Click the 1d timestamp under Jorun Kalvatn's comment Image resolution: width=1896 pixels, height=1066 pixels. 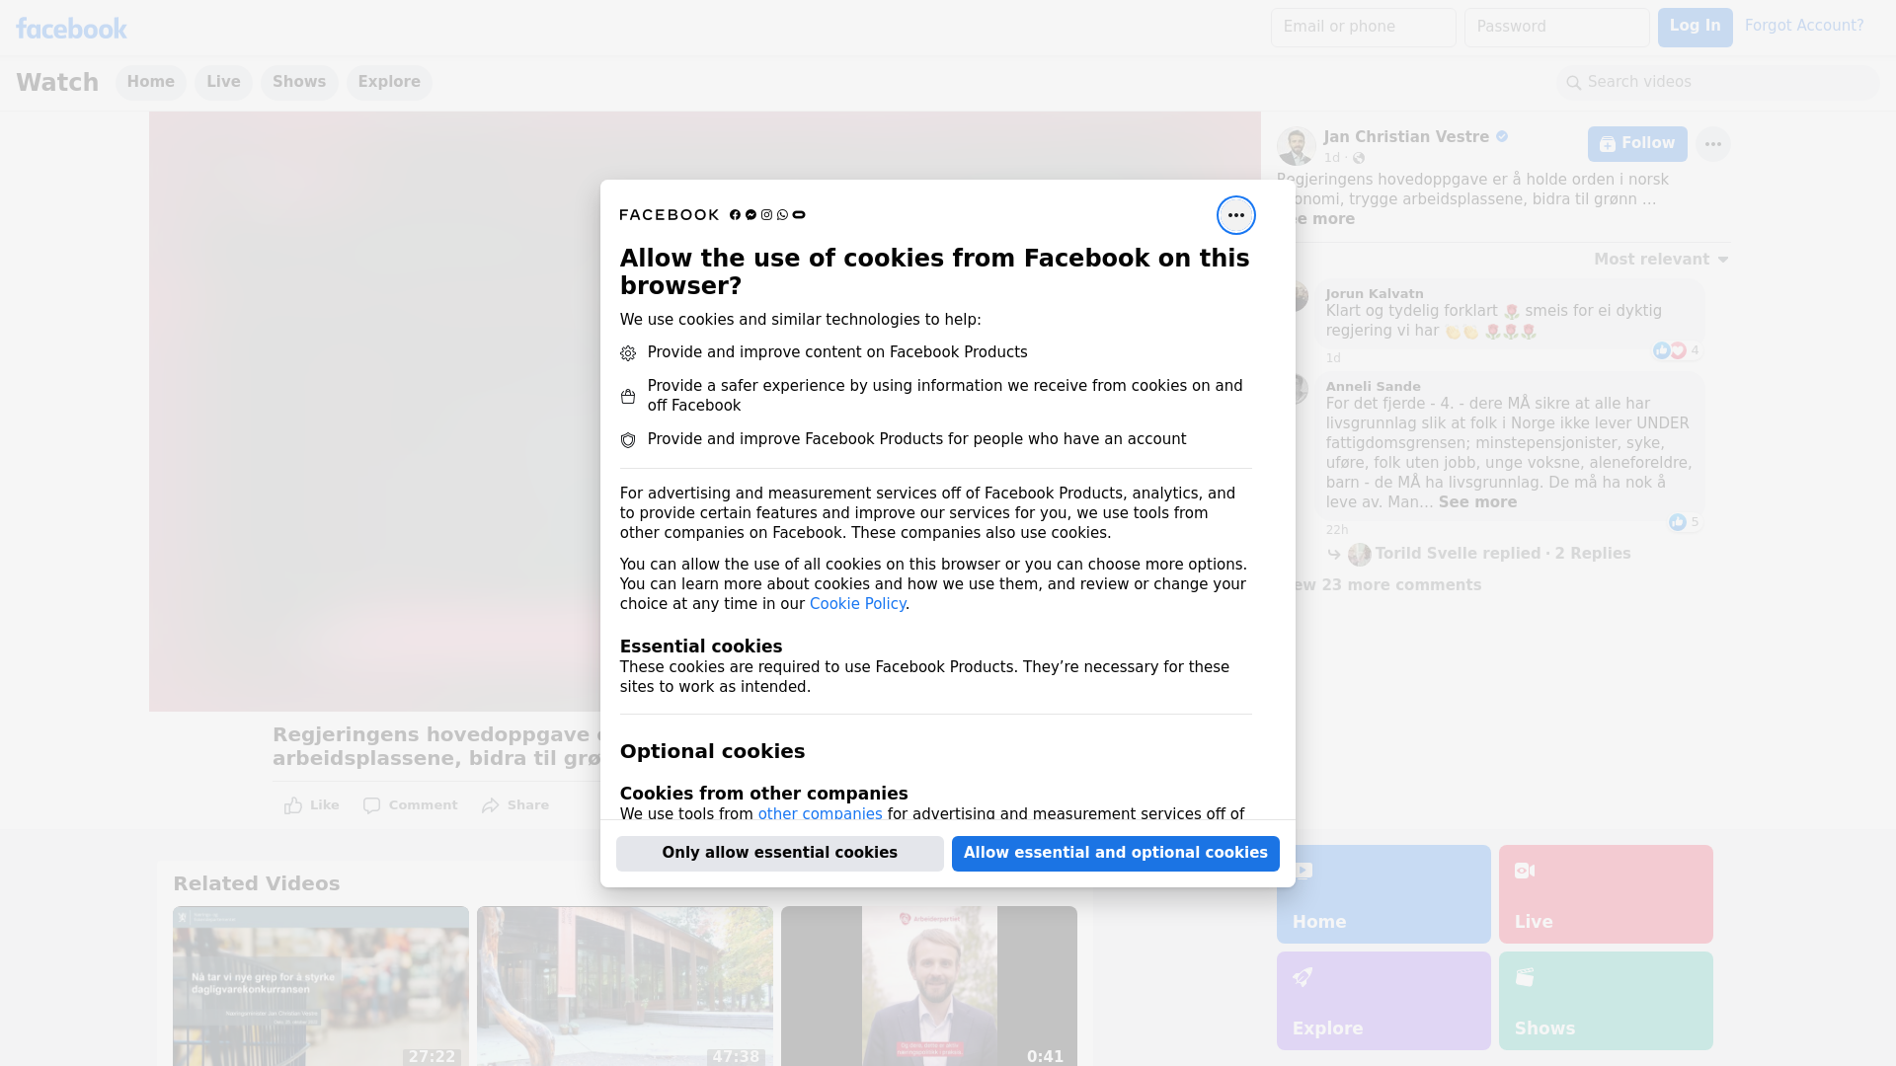click(1333, 358)
